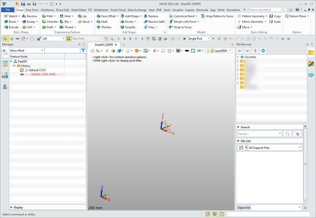Click the Hole button
The width and height of the screenshot is (316, 218).
point(65,16)
